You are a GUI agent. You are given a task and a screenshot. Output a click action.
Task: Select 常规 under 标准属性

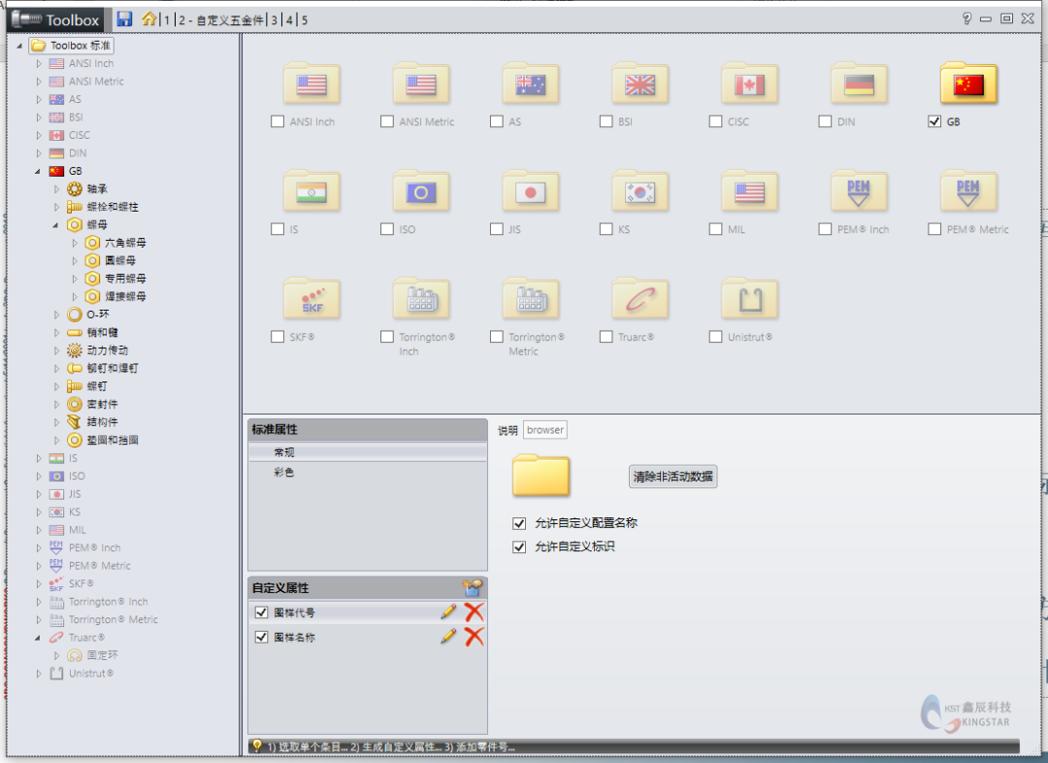368,452
